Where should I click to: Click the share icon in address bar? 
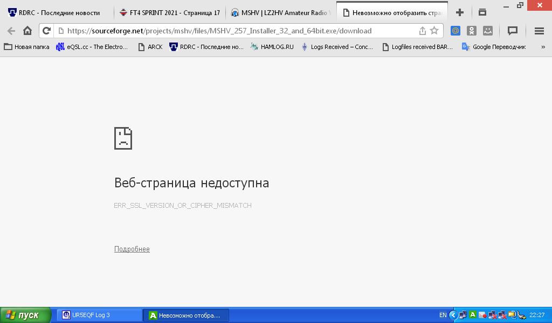click(422, 31)
